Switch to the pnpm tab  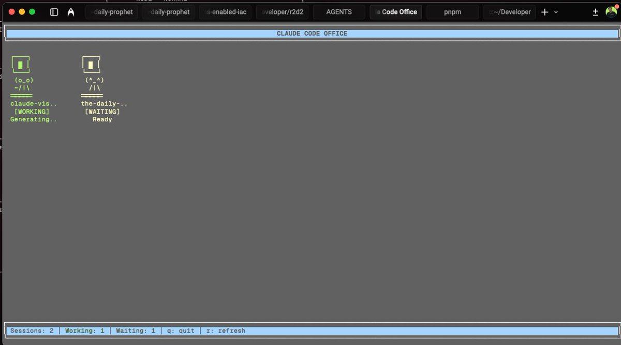coord(453,12)
